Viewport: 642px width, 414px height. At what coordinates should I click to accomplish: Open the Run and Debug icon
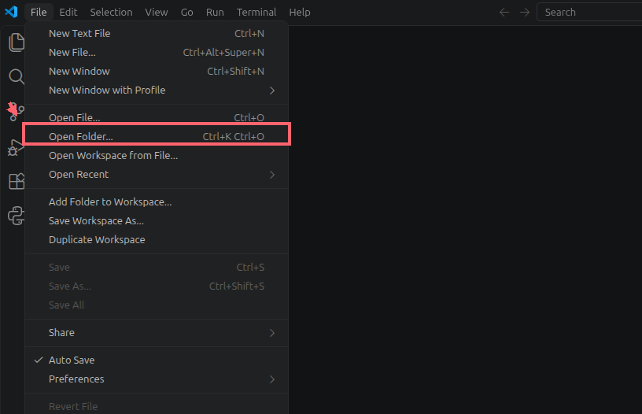coord(17,147)
